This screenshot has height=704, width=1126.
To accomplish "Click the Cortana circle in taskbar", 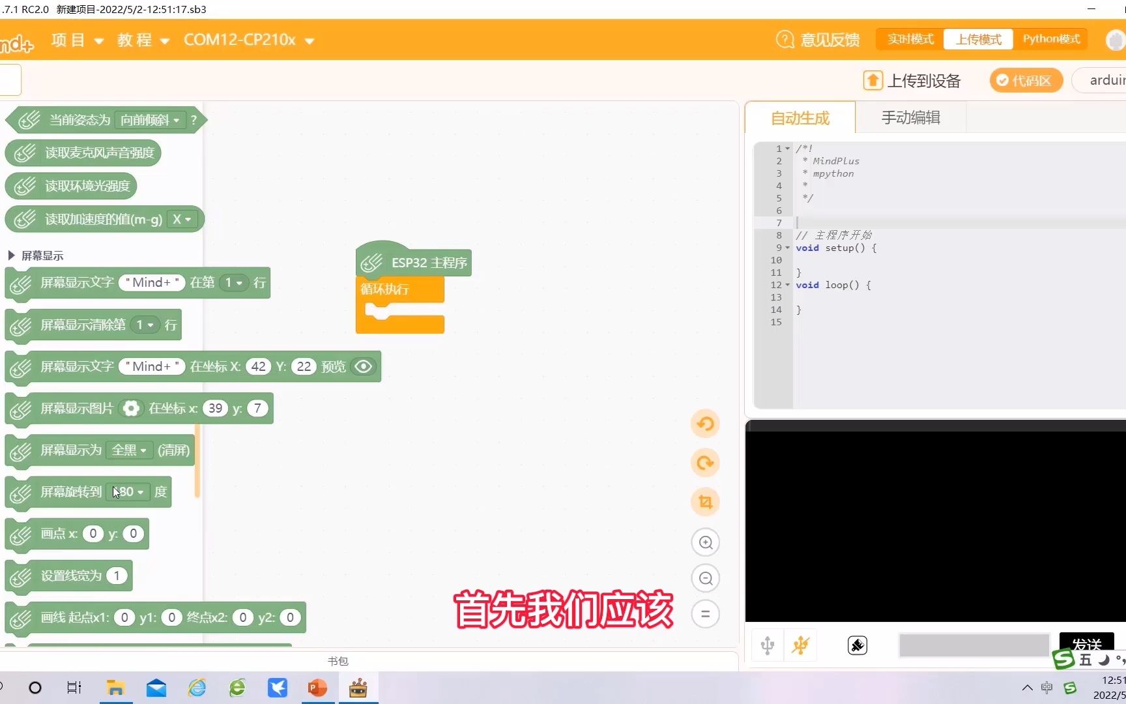I will (35, 688).
